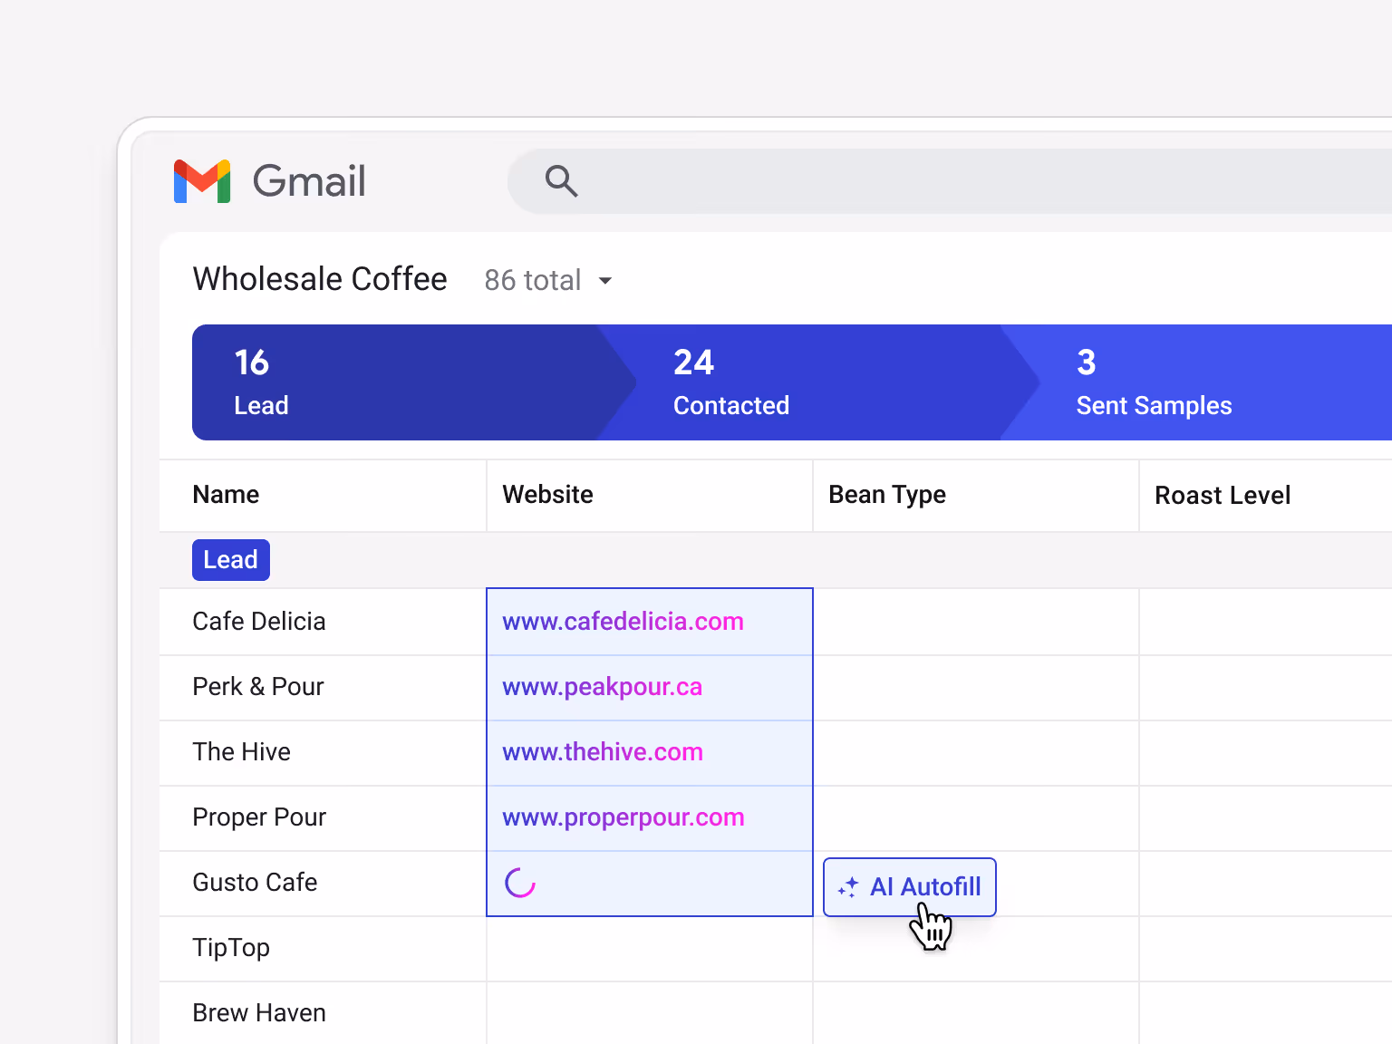Select The Hive name cell
1392x1044 pixels.
[323, 752]
